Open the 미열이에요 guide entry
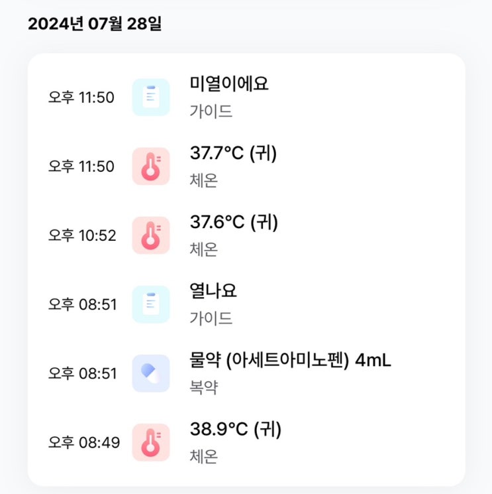The height and width of the screenshot is (494, 492). tap(246, 97)
